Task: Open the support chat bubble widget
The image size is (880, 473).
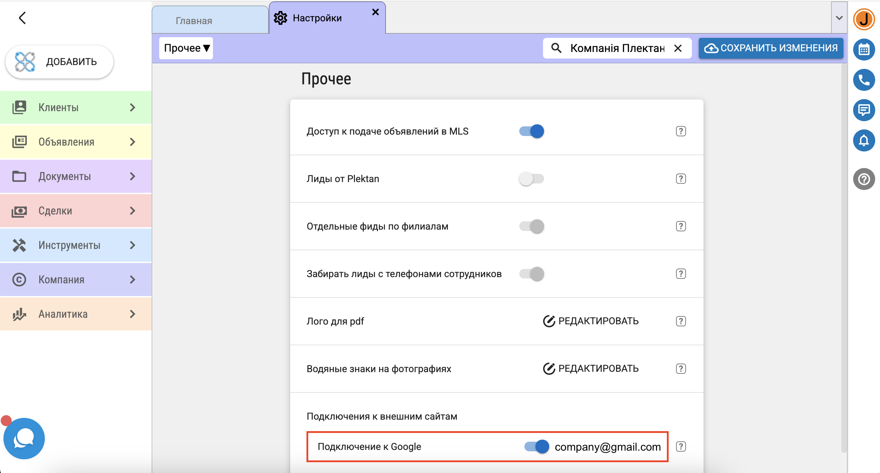Action: pyautogui.click(x=24, y=438)
